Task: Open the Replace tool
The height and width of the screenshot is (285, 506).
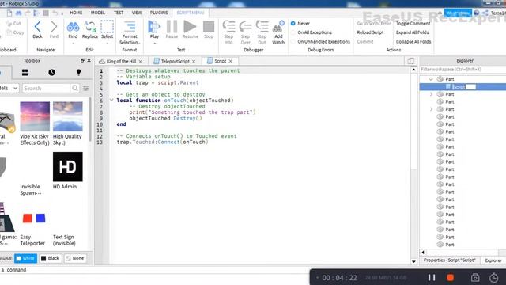Action: click(89, 26)
